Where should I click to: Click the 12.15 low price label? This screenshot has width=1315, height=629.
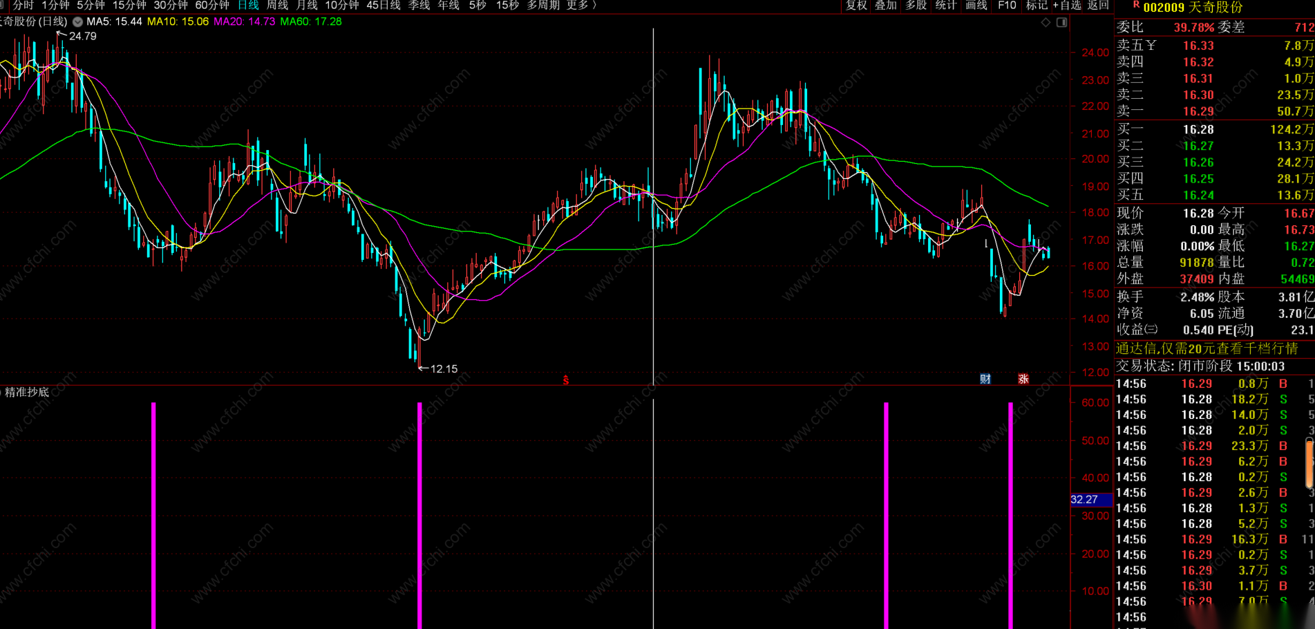[x=444, y=369]
